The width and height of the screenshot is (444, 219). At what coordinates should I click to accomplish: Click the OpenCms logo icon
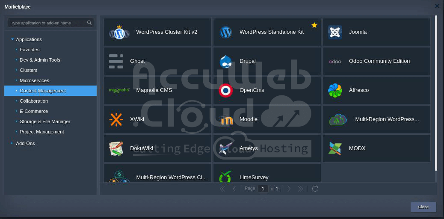coord(225,91)
